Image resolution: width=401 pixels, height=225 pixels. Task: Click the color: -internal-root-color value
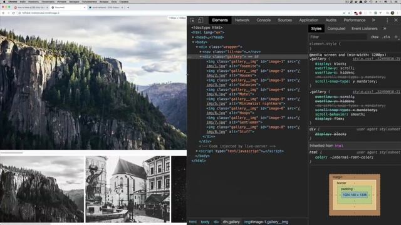[352, 157]
